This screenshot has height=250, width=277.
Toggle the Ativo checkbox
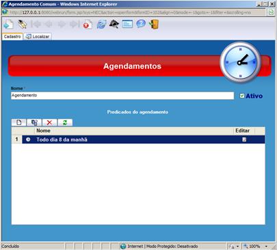(242, 96)
